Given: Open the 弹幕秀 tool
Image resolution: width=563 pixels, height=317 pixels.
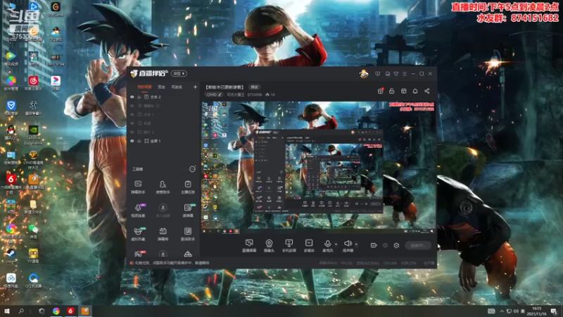Looking at the screenshot, I should [163, 234].
